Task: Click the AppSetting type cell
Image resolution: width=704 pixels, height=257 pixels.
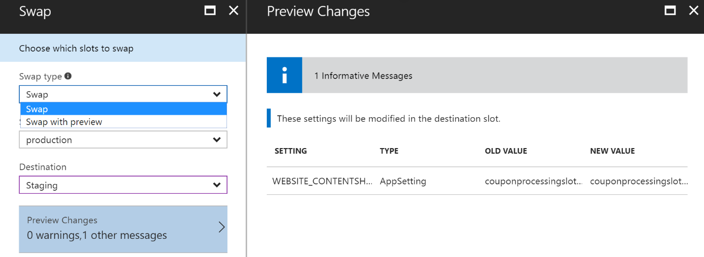Action: click(x=403, y=181)
